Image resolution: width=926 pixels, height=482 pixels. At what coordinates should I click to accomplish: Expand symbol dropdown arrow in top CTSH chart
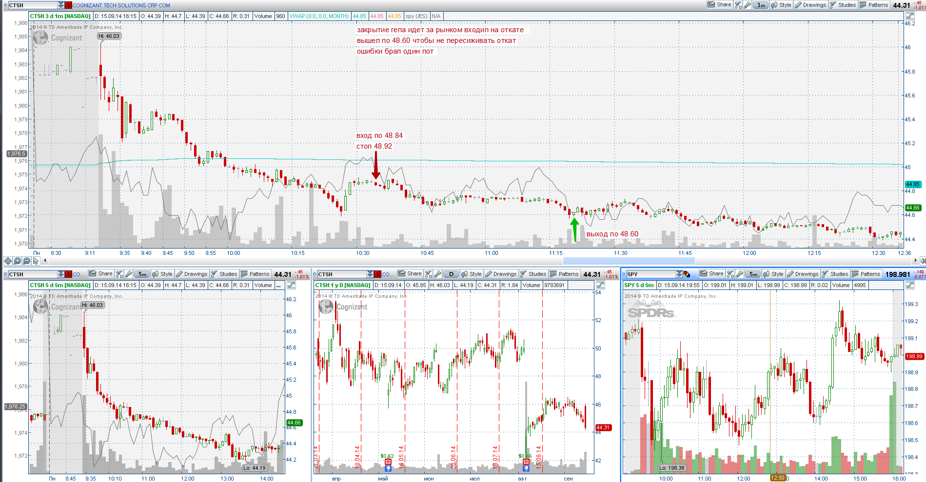pyautogui.click(x=60, y=5)
